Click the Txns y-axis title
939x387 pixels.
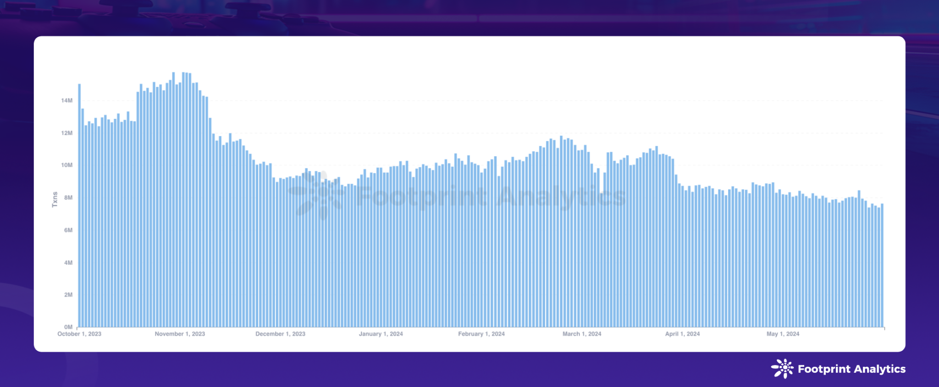coord(55,199)
